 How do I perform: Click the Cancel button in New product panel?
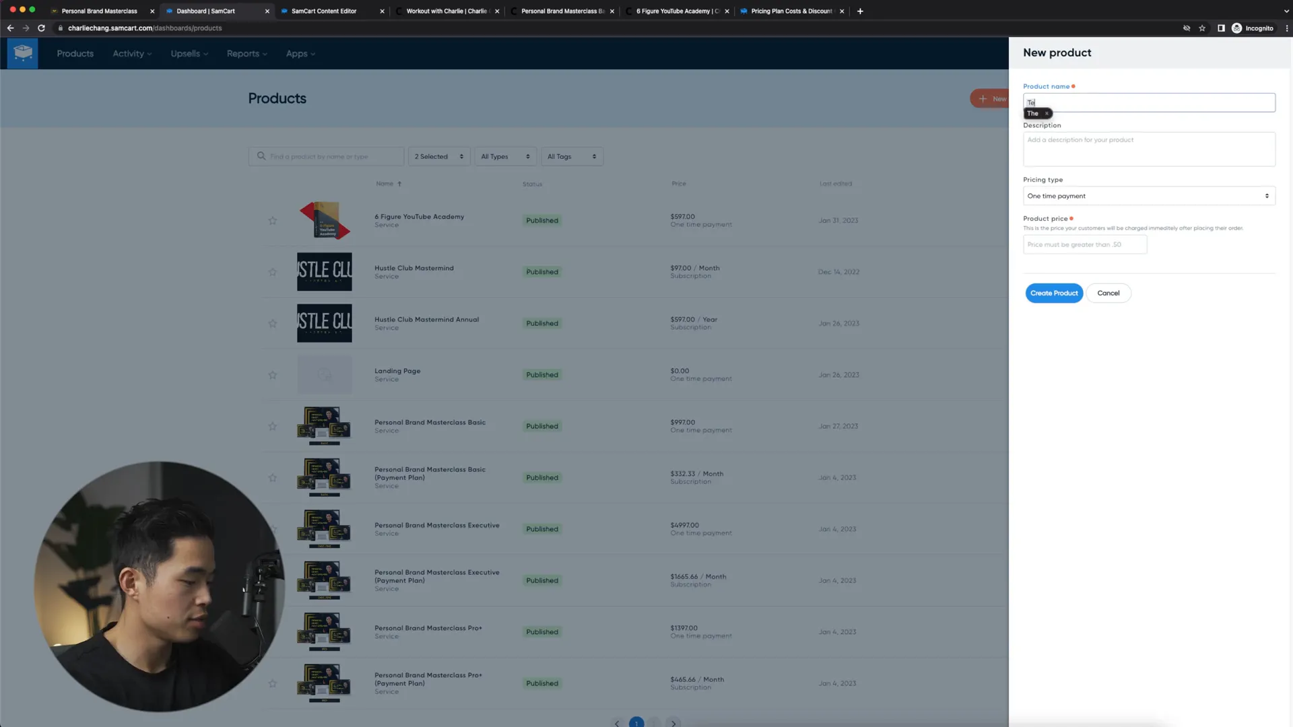1108,293
